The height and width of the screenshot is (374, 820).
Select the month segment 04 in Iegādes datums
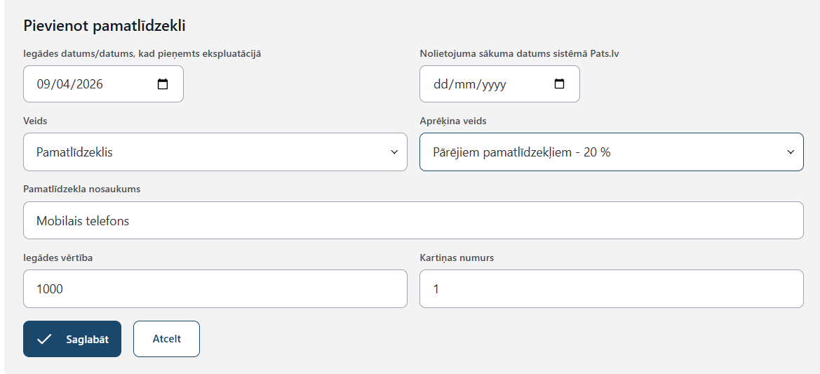coord(65,84)
